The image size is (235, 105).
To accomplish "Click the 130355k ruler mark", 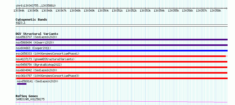I will 173,11.
